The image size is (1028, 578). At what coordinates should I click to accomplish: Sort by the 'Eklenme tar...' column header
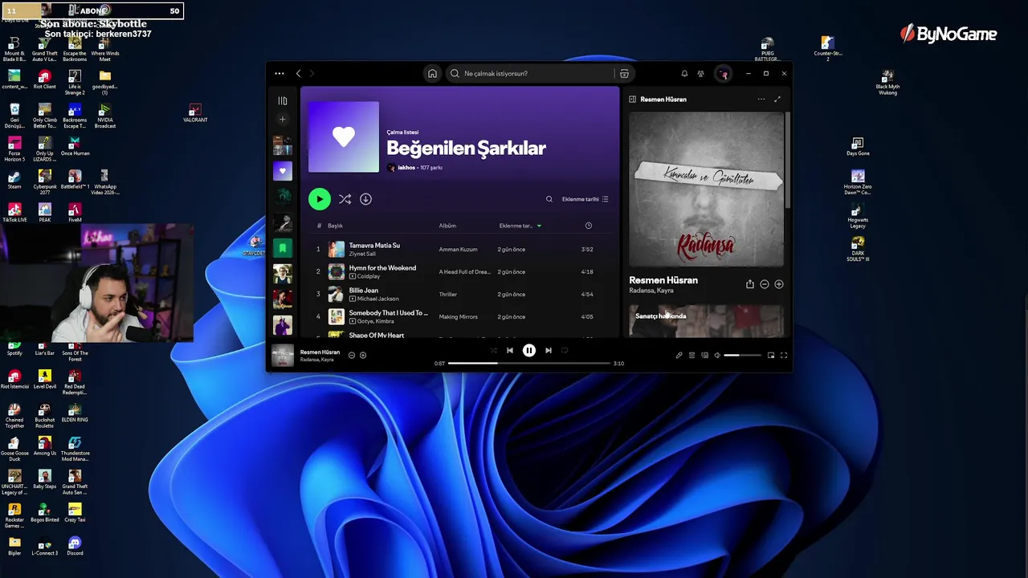tap(516, 226)
